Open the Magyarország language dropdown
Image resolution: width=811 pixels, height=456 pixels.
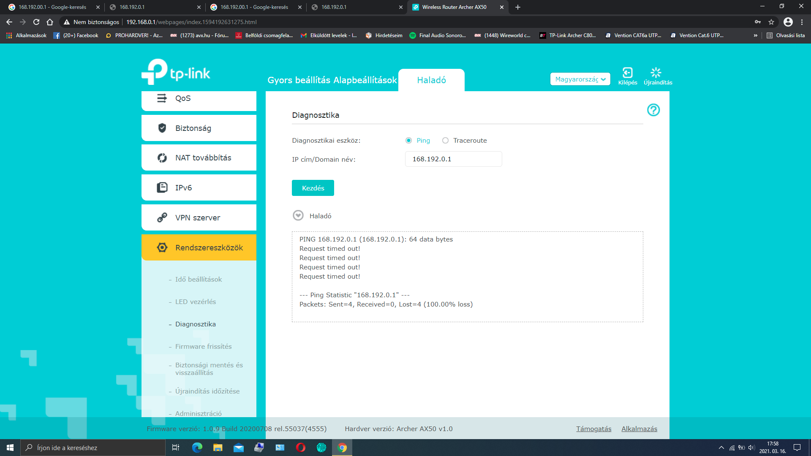pyautogui.click(x=580, y=79)
